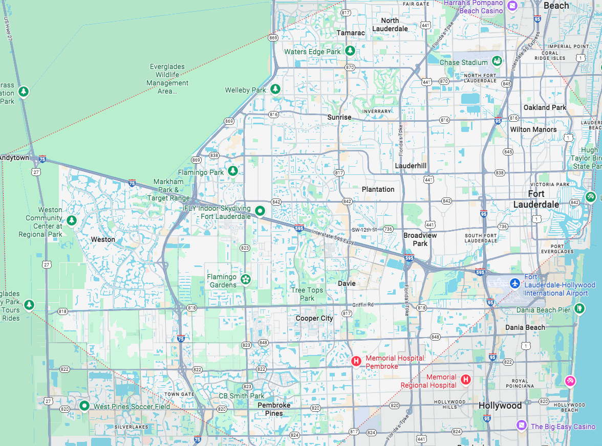The image size is (602, 446).
Task: Click the Broadview Park label
Action: click(x=420, y=239)
